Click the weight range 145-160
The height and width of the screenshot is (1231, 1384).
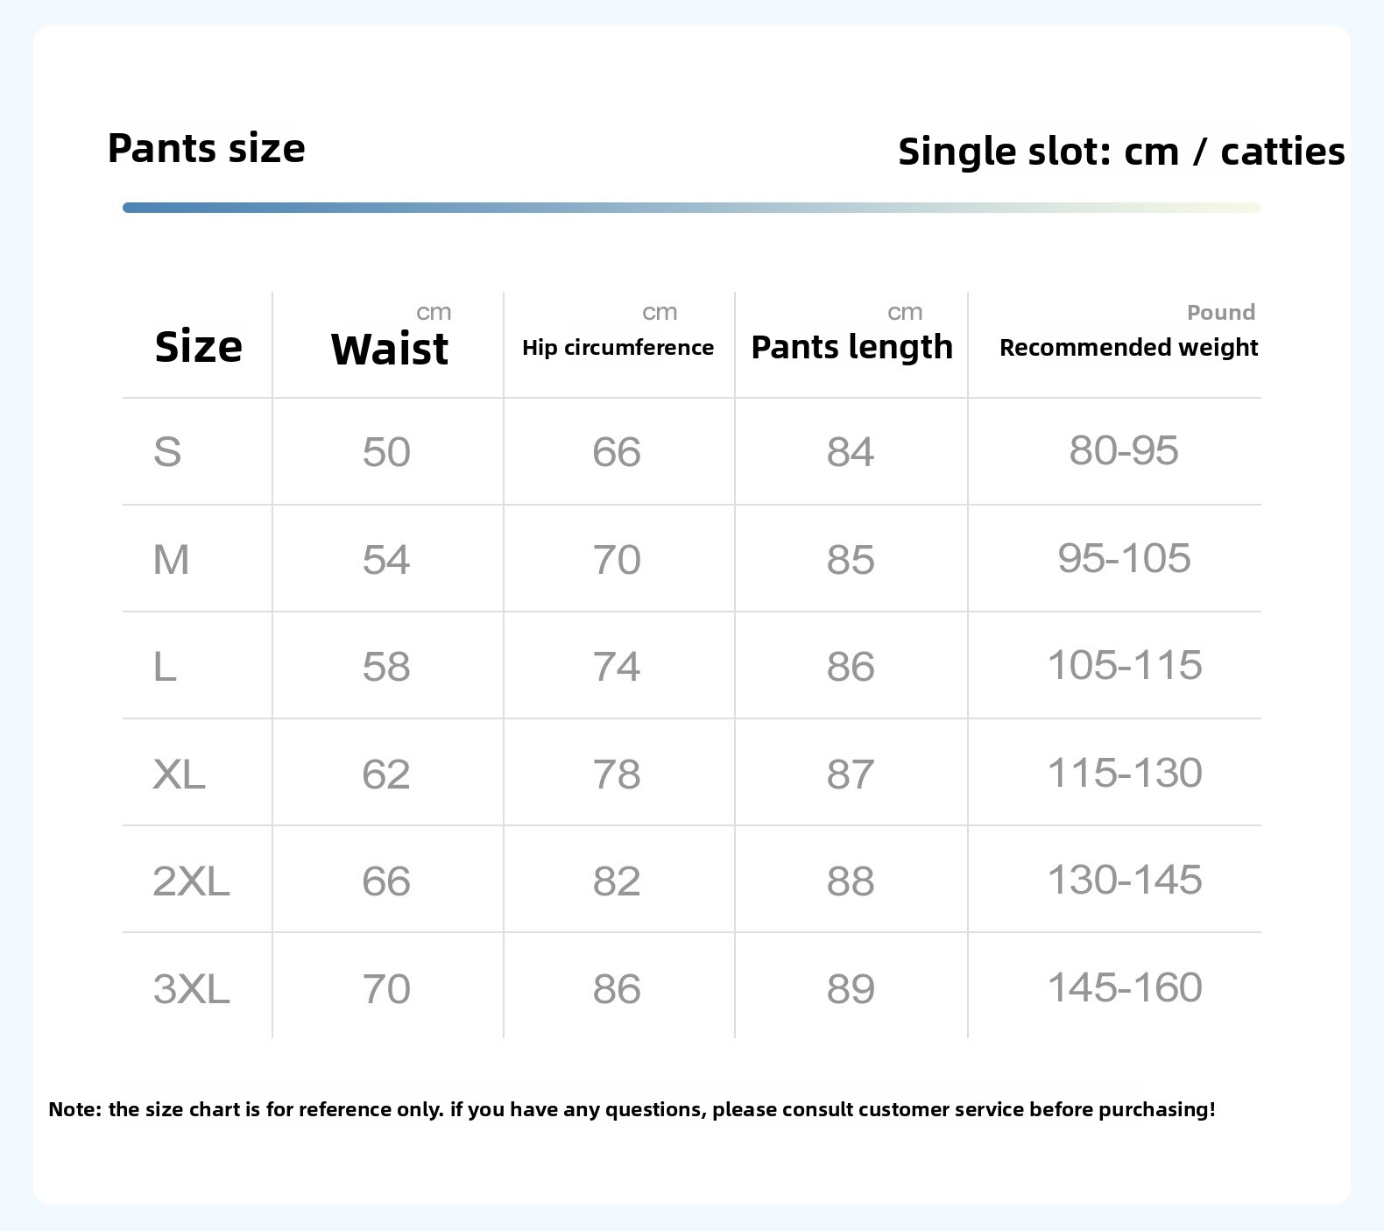pyautogui.click(x=1125, y=987)
